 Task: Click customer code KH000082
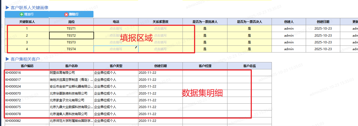pos(13,121)
